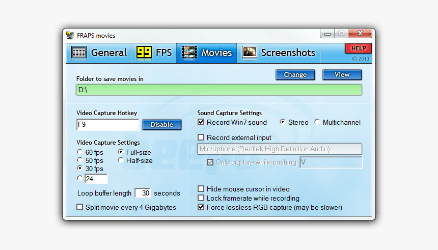438x250 pixels.
Task: Click the '© 2013' copyright text
Action: [x=361, y=59]
